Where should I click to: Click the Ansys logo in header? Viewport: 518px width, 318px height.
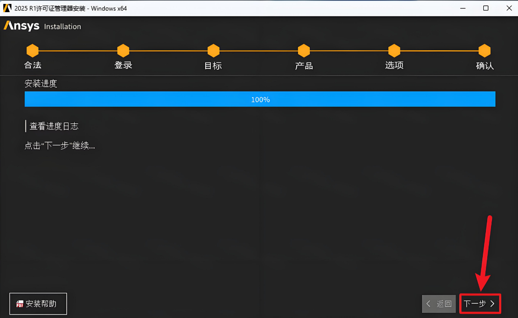click(21, 26)
